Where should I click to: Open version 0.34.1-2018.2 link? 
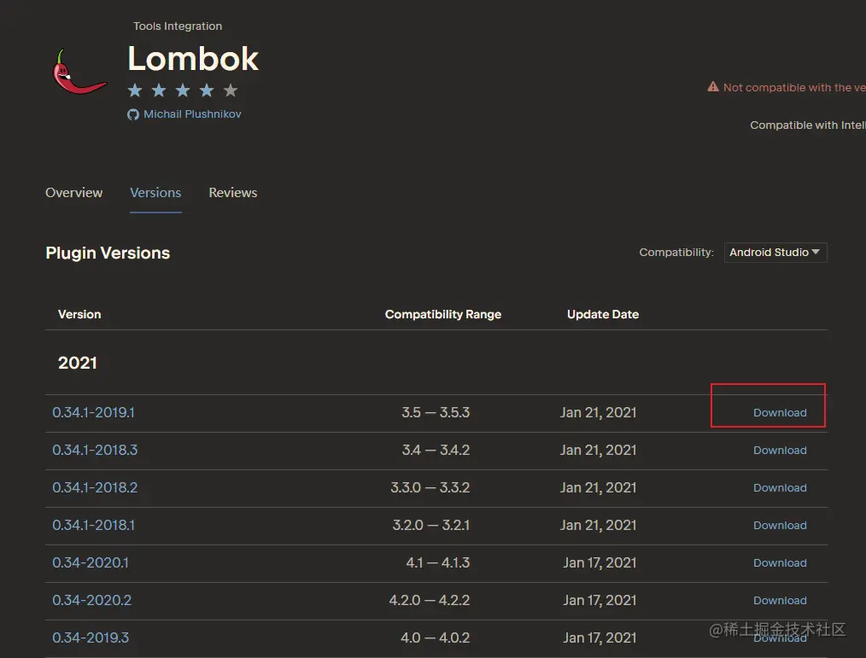[x=95, y=487]
